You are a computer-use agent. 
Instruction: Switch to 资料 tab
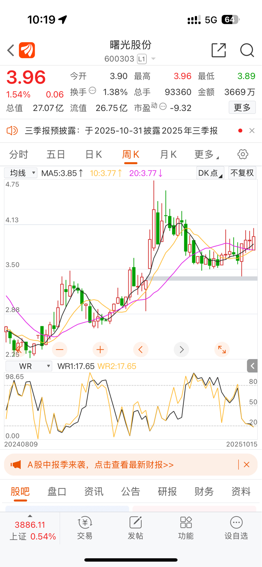pyautogui.click(x=241, y=492)
